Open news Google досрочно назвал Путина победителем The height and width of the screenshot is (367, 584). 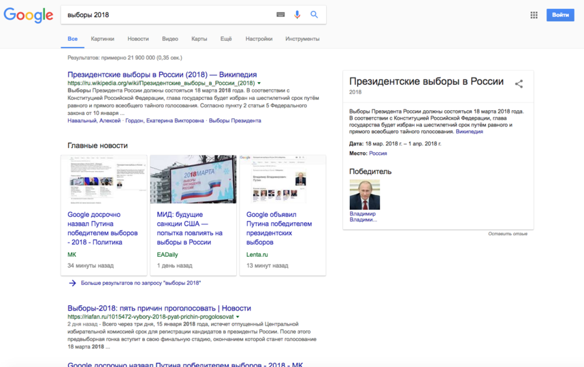coord(102,228)
